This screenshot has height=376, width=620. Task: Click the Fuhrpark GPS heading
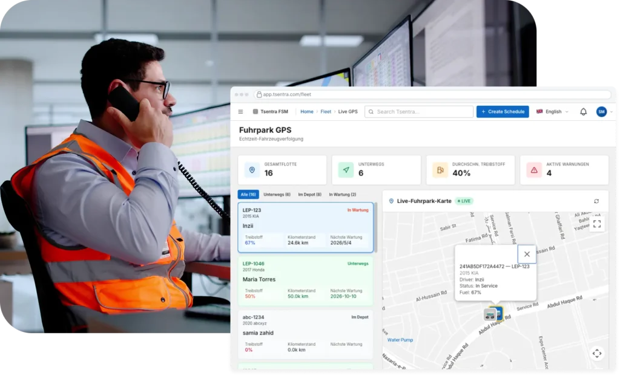coord(265,130)
